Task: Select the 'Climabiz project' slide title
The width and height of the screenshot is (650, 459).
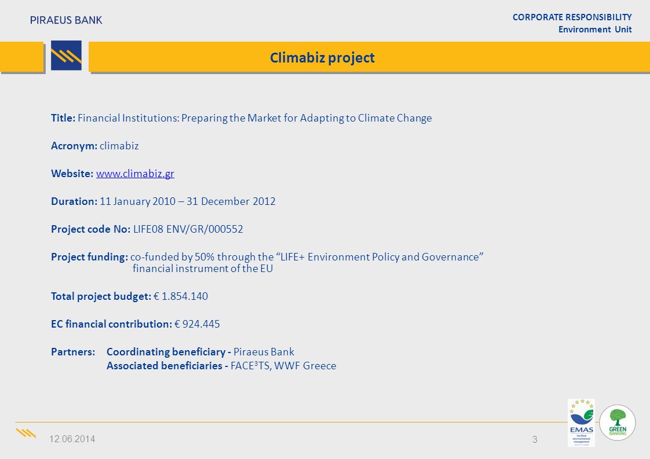Action: pos(322,57)
